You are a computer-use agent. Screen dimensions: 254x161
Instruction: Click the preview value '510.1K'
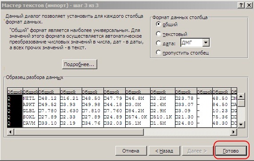tap(163, 117)
